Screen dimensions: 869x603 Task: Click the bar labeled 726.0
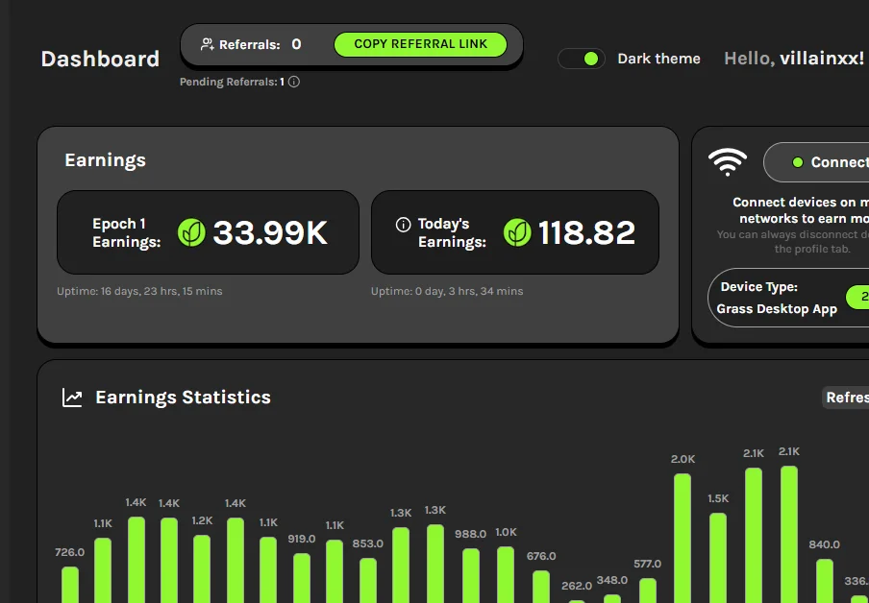(x=70, y=585)
